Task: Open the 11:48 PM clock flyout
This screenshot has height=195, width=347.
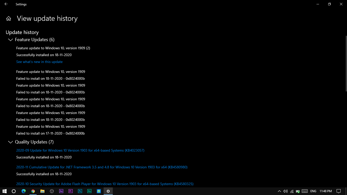Action: coord(326,191)
